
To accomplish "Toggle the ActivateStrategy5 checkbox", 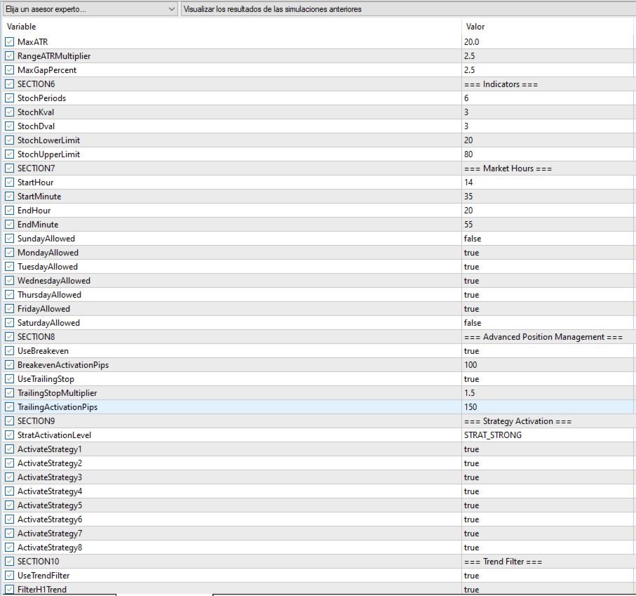I will (x=9, y=505).
